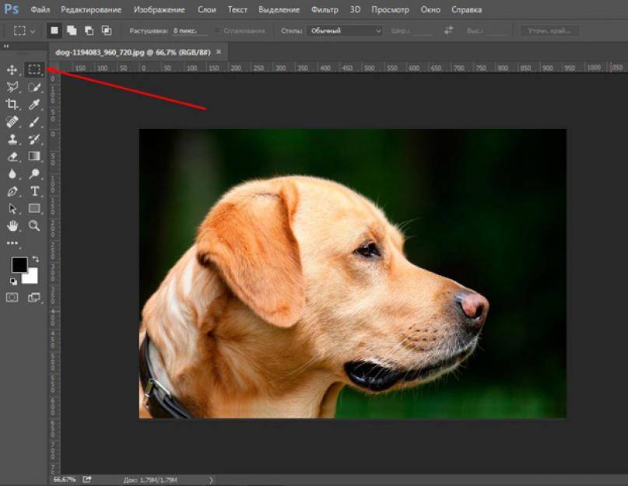This screenshot has width=628, height=486.
Task: Select the Clone Stamp tool
Action: click(x=12, y=139)
